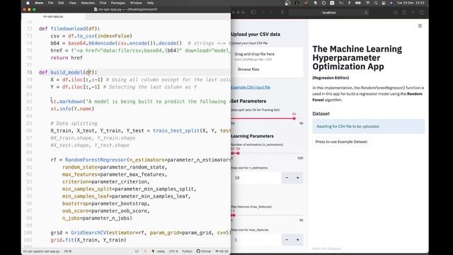Screen dimensions: 453x255
Task: Click the file path in Atom's status bar
Action: click(x=41, y=251)
